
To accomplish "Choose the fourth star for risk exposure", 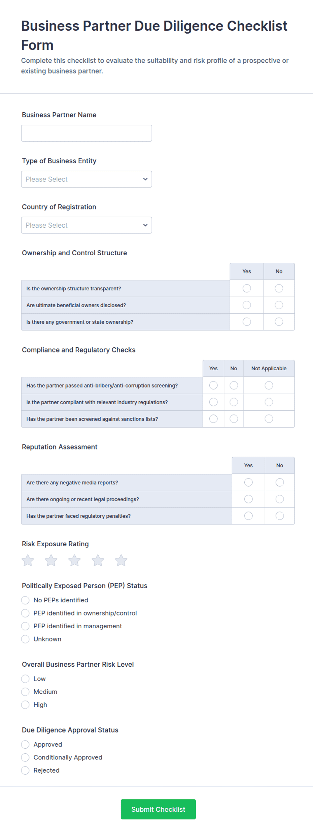I will 98,560.
